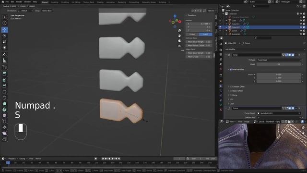Select the Knife tool
This screenshot has width=307, height=173.
pyautogui.click(x=4, y=98)
